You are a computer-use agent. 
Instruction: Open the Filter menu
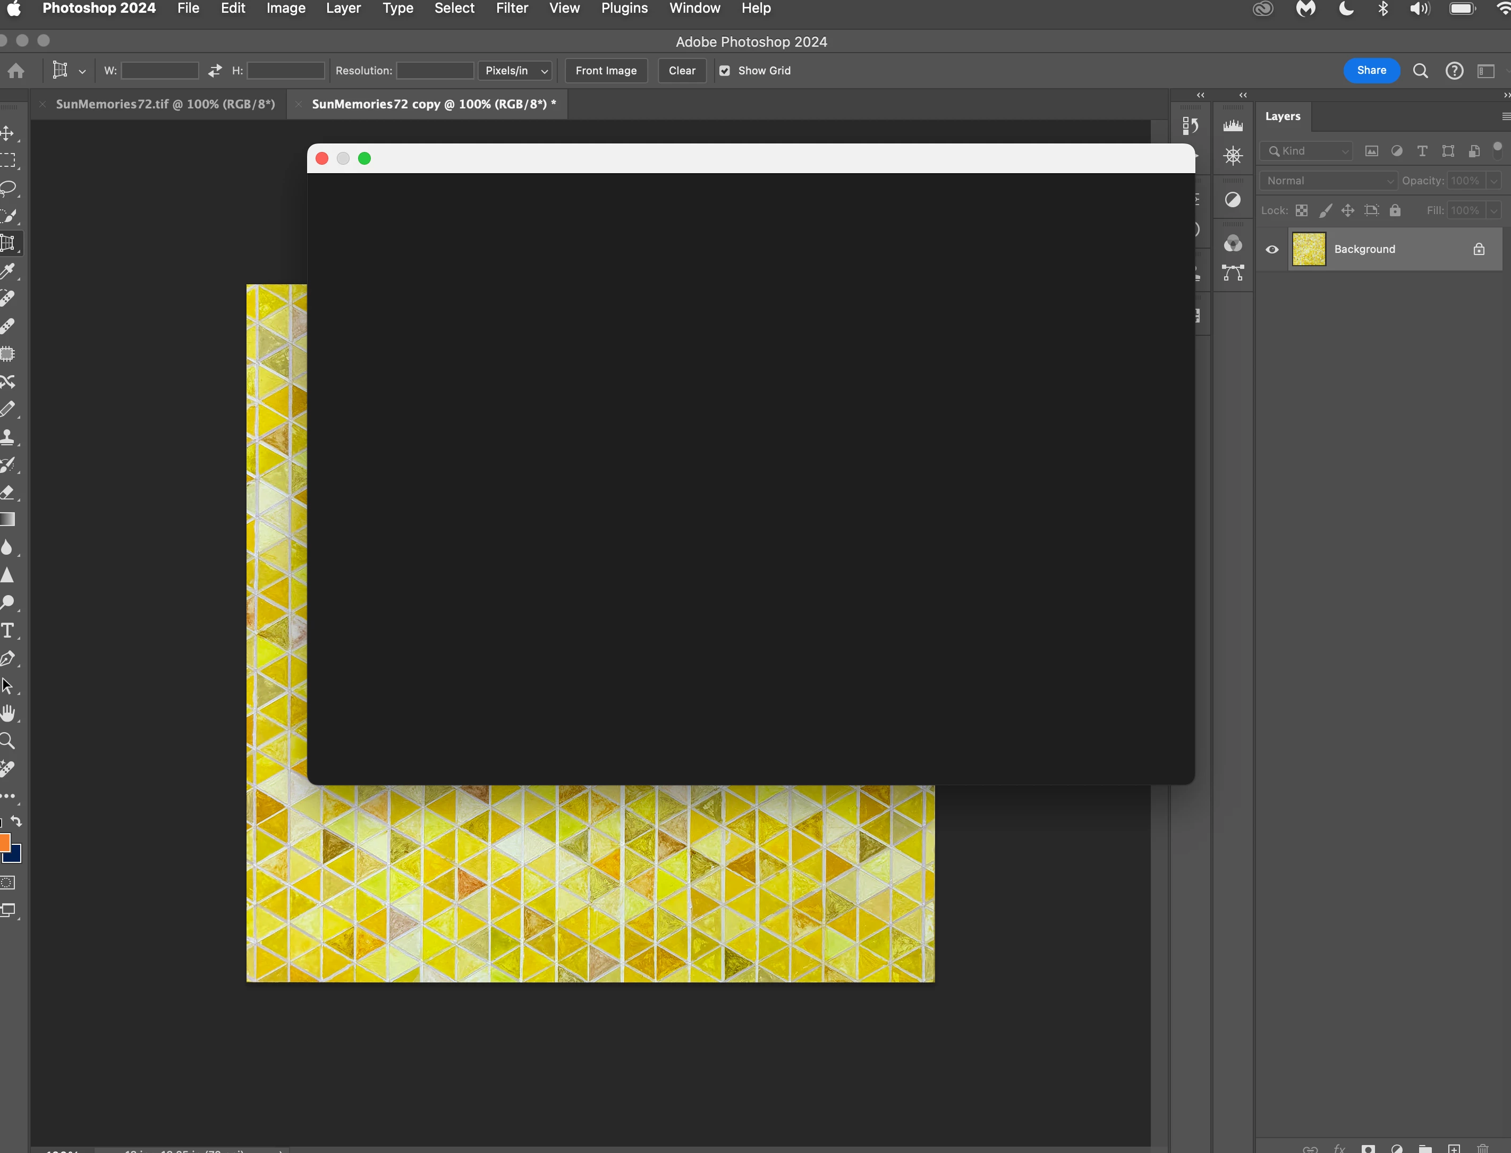pos(511,9)
